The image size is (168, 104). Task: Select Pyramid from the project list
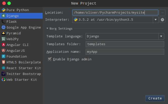tap(21, 33)
